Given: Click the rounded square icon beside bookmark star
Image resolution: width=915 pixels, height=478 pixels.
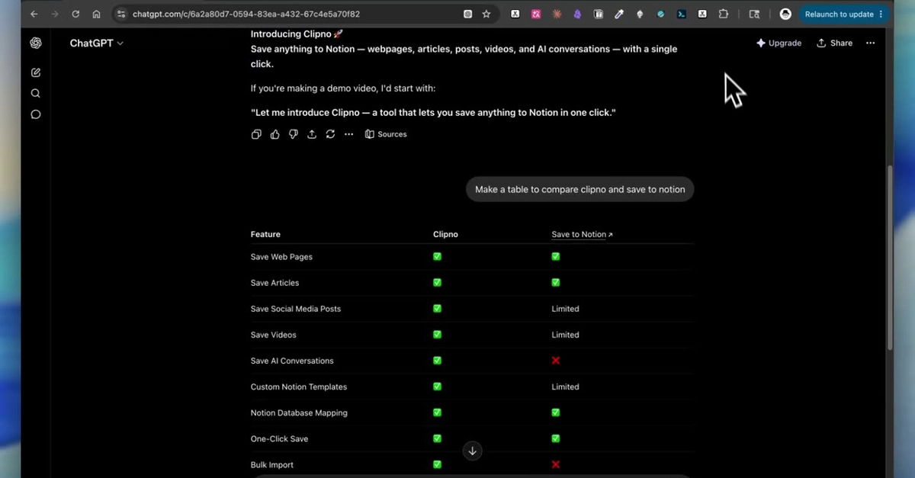Looking at the screenshot, I should pyautogui.click(x=467, y=14).
